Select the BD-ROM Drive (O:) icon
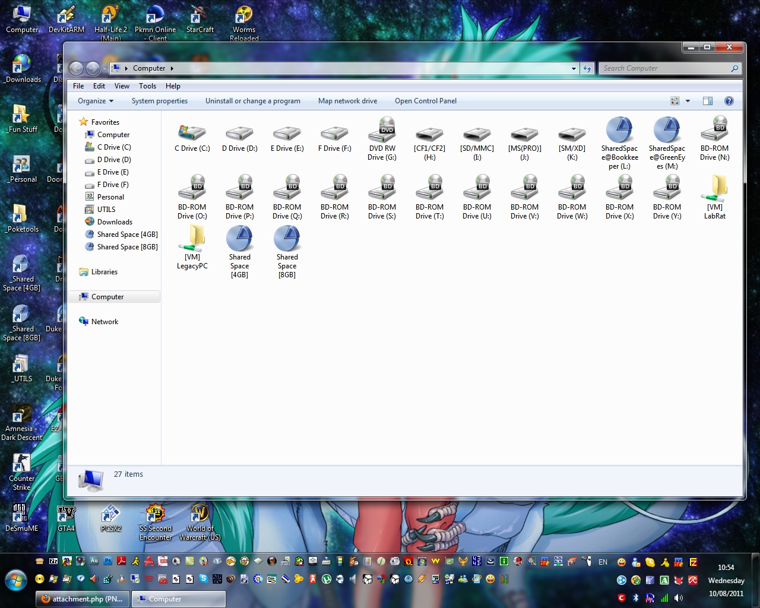 (192, 189)
